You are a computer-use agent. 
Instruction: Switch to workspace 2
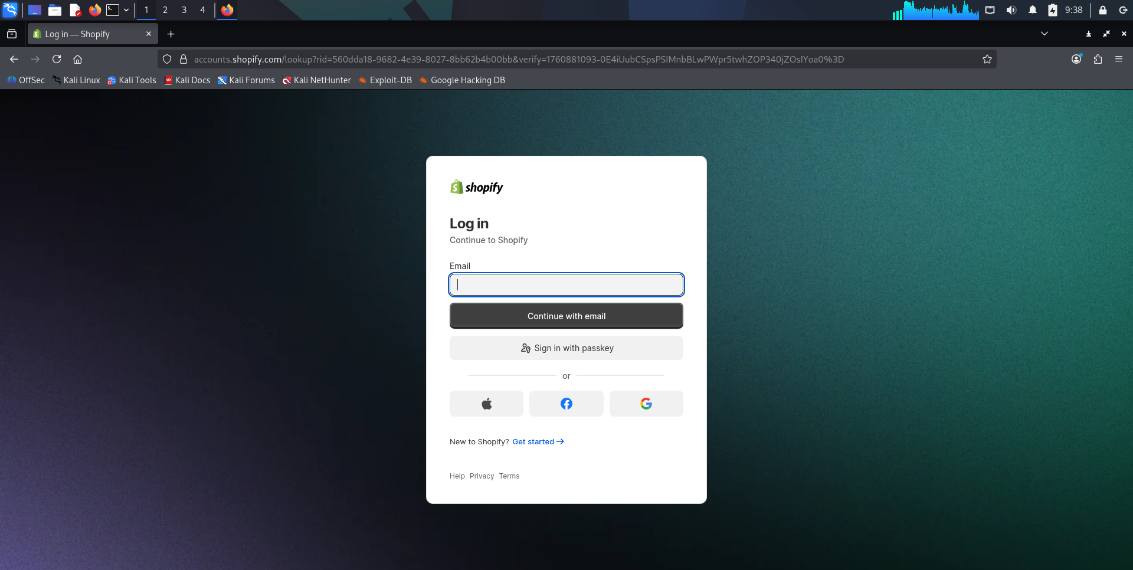(x=165, y=10)
